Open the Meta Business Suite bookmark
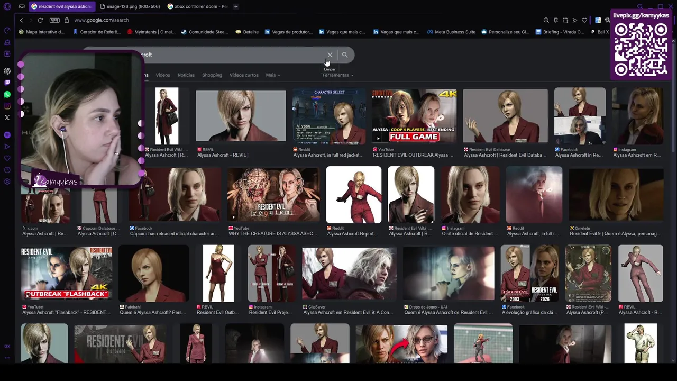The image size is (677, 381). pyautogui.click(x=451, y=32)
